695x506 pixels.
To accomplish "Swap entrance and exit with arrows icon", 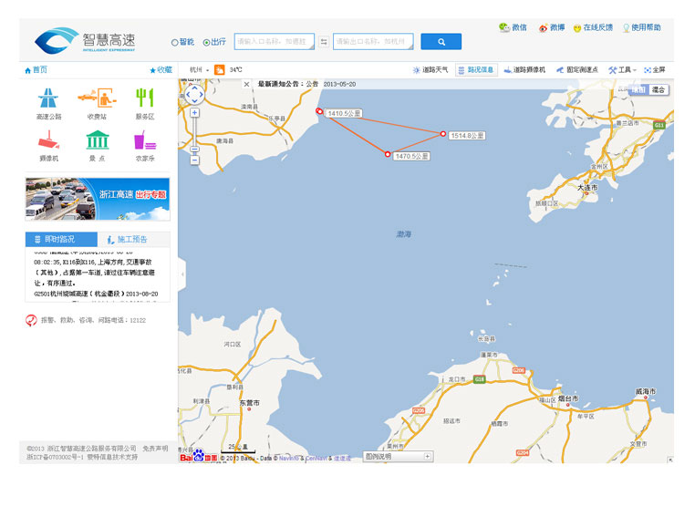I will pos(324,42).
